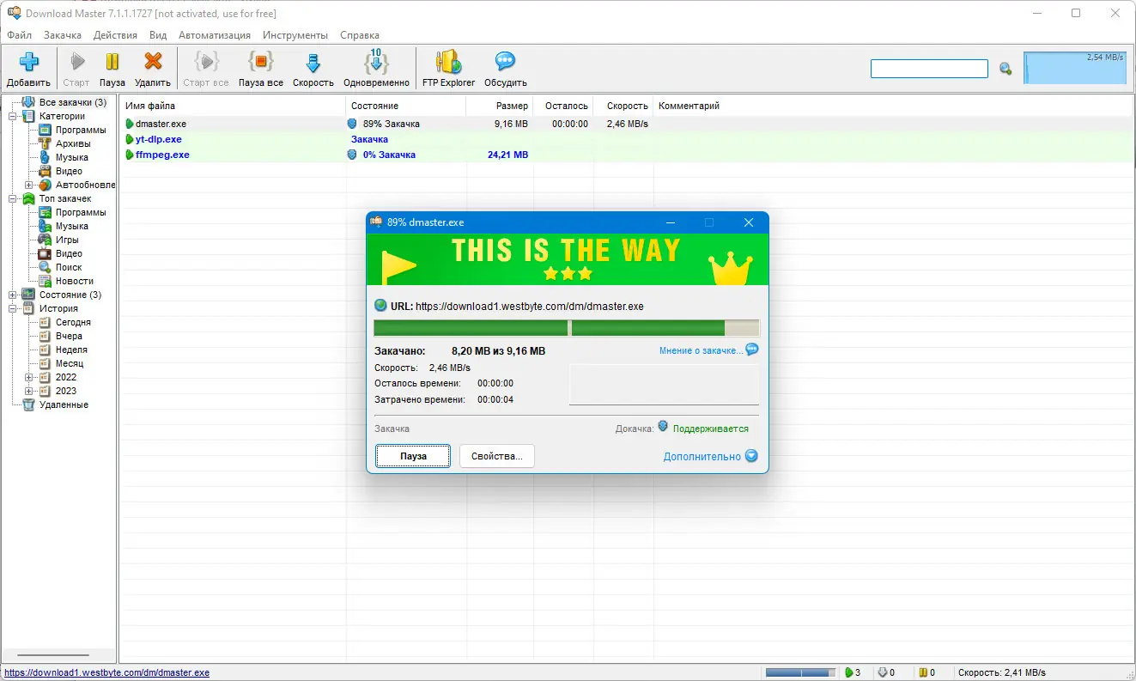1136x681 pixels.
Task: Click the THIS IS THE WAY banner
Action: [567, 259]
